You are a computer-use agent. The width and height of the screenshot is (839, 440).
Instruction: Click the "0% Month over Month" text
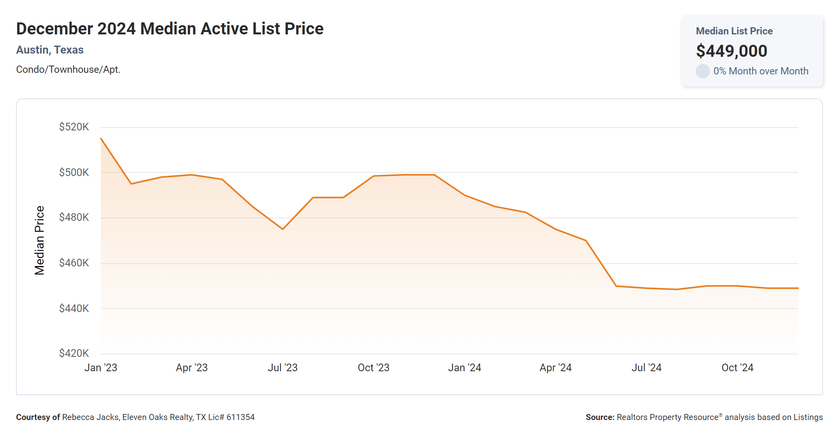[x=761, y=71]
